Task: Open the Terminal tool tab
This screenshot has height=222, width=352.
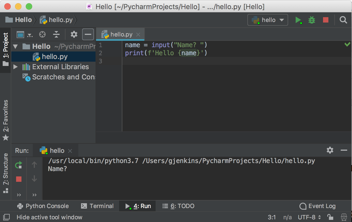Action: click(97, 206)
